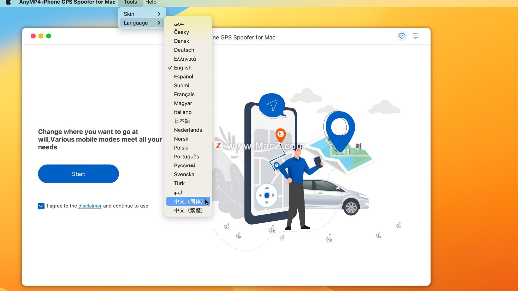Open the Apple menu

pyautogui.click(x=8, y=2)
